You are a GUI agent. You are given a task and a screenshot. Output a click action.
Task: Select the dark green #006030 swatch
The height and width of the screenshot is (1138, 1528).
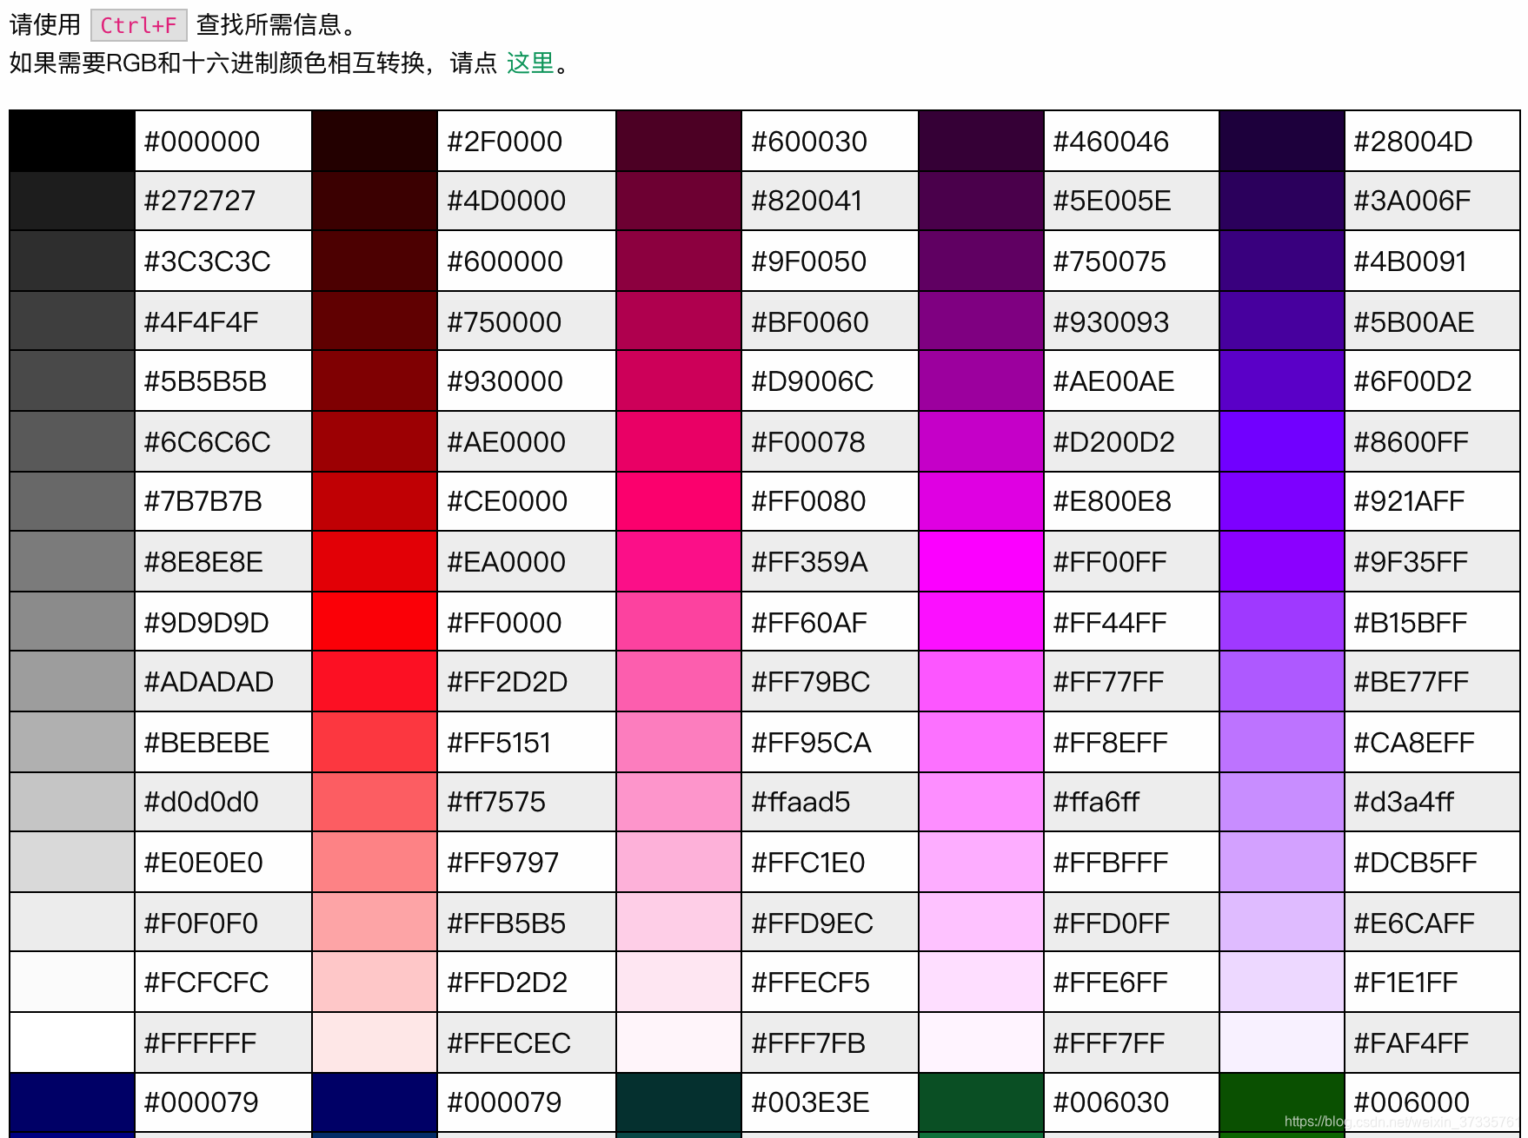(x=981, y=1102)
